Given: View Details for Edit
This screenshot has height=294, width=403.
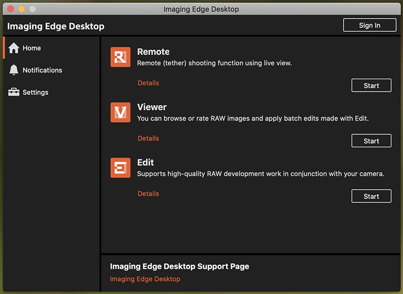Looking at the screenshot, I should point(148,194).
